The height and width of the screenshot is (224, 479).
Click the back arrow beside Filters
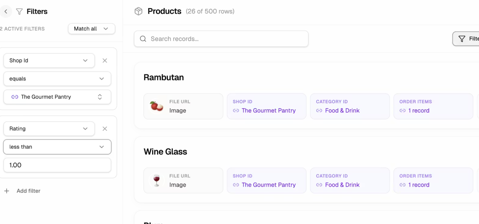[x=5, y=12]
